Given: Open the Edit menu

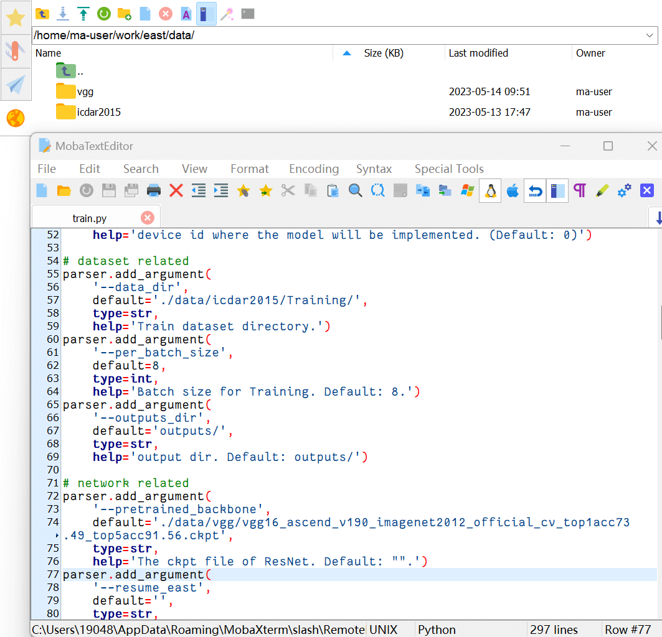Looking at the screenshot, I should [x=90, y=169].
